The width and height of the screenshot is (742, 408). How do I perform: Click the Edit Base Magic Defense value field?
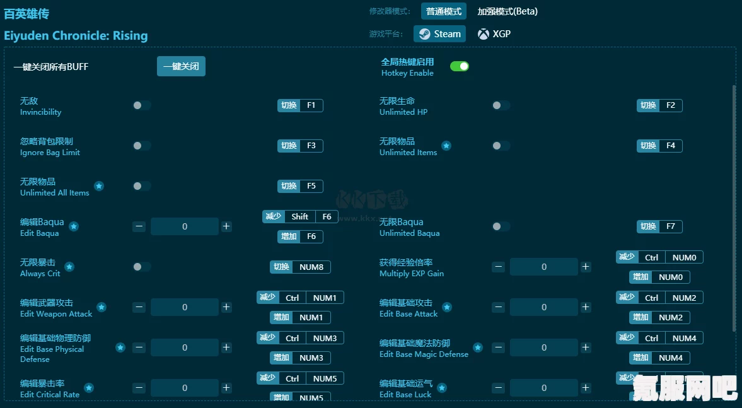(543, 347)
